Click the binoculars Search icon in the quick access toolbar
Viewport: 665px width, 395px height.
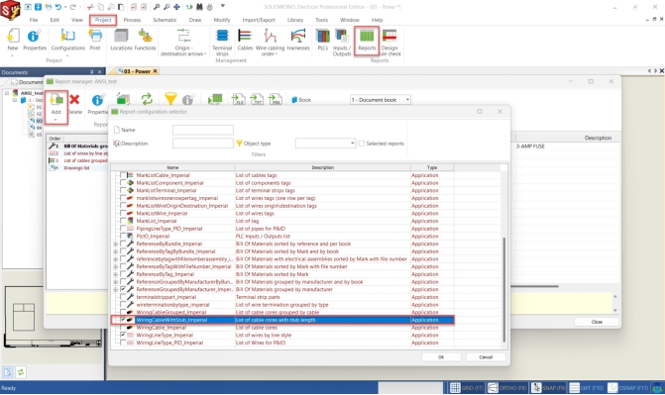[199, 7]
